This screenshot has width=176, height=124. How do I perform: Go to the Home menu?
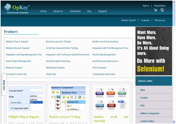point(43,11)
